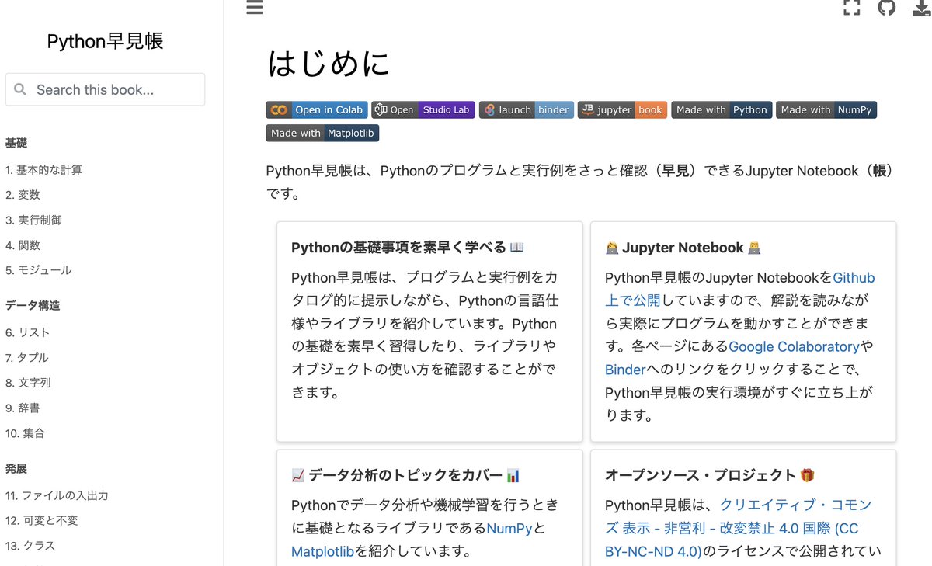
Task: Click the search magnifier in the sidebar
Action: click(x=19, y=89)
